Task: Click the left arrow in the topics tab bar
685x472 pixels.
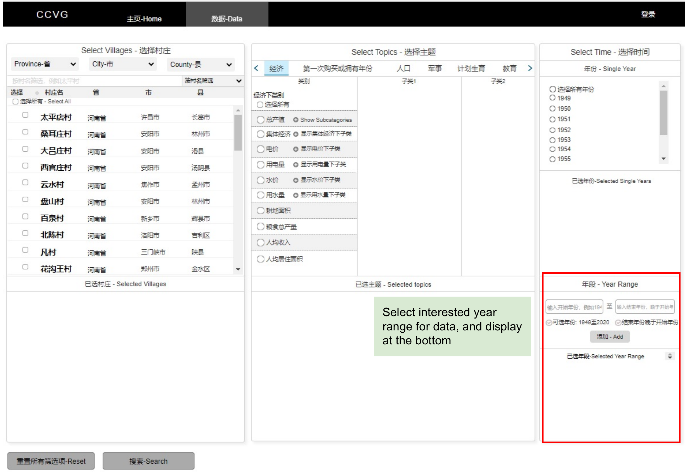Action: click(x=256, y=68)
